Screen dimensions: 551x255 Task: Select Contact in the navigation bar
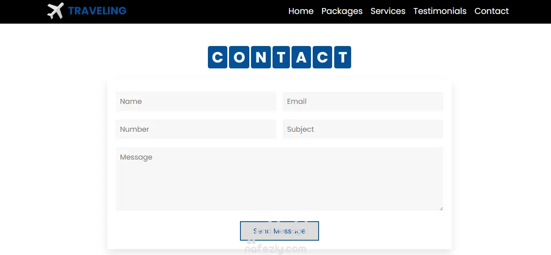pyautogui.click(x=491, y=11)
